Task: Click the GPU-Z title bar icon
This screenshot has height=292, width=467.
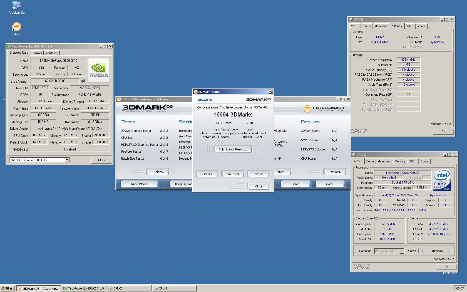Action: (9, 46)
